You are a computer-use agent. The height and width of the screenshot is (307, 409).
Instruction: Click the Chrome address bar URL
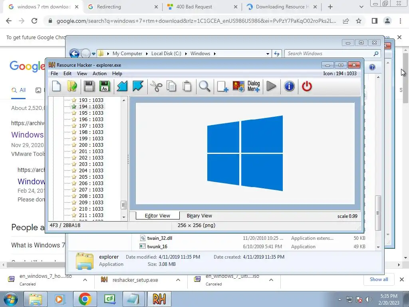coord(196,21)
